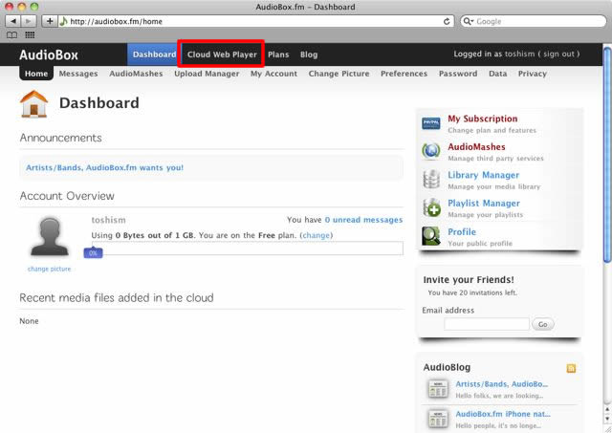This screenshot has width=612, height=433.
Task: Click the invite Email address field
Action: [487, 324]
